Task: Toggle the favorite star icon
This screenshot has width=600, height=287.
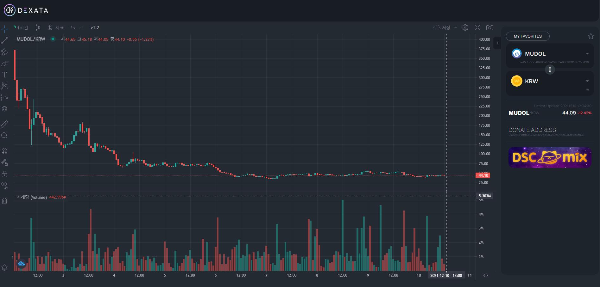Action: click(591, 36)
